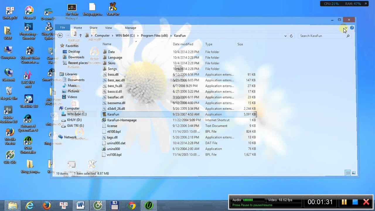Select the KaraFun application file icon
375x211 pixels.
104,114
